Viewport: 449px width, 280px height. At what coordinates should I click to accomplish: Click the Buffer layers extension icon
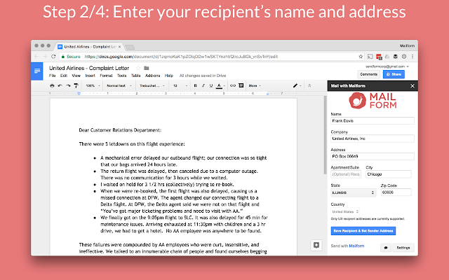[396, 57]
